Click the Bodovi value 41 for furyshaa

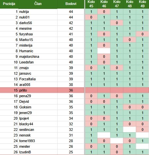(x=71, y=34)
